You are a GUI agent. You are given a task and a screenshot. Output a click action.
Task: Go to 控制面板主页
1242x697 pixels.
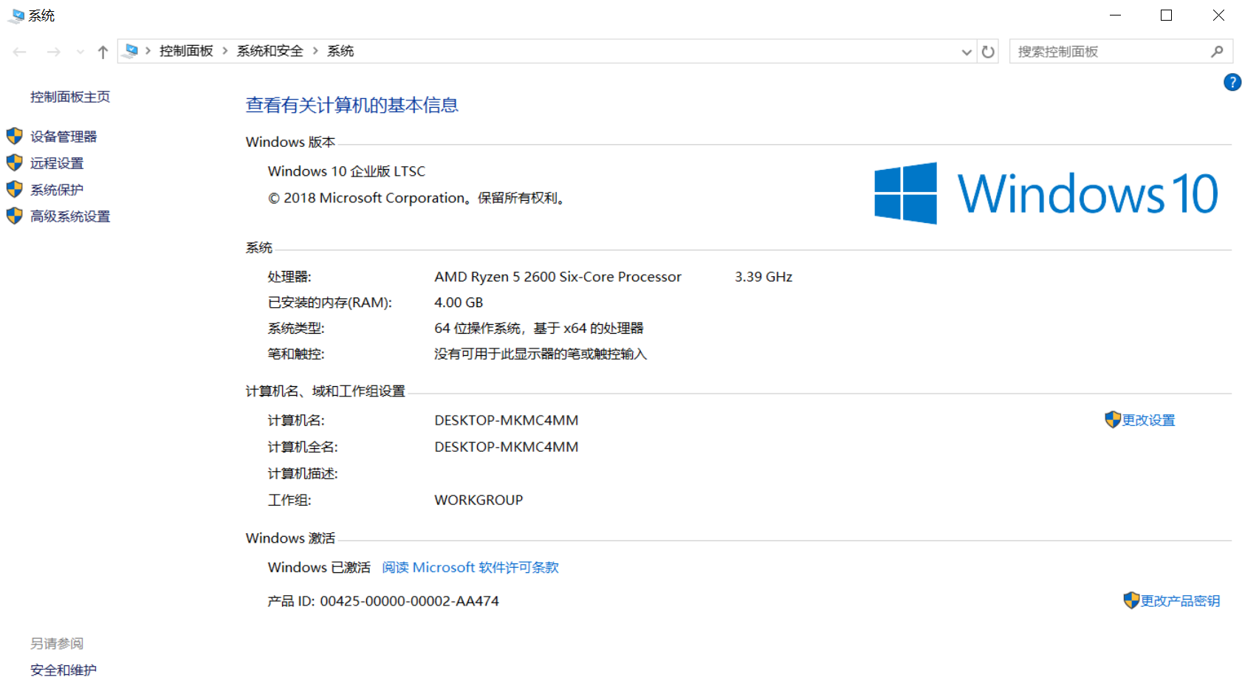pyautogui.click(x=69, y=96)
